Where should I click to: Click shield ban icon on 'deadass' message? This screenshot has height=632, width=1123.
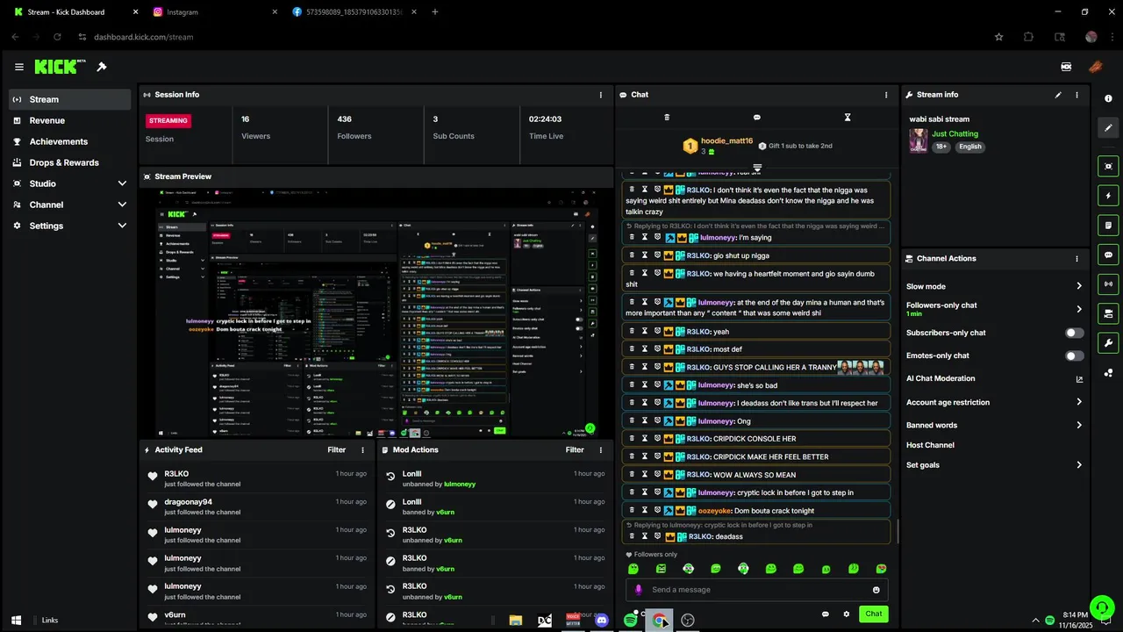click(658, 536)
